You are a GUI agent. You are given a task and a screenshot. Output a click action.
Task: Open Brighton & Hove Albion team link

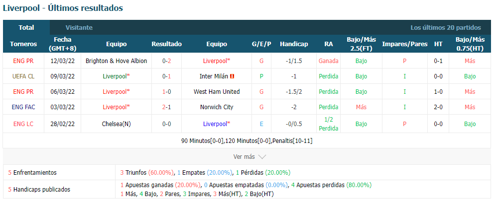point(116,61)
